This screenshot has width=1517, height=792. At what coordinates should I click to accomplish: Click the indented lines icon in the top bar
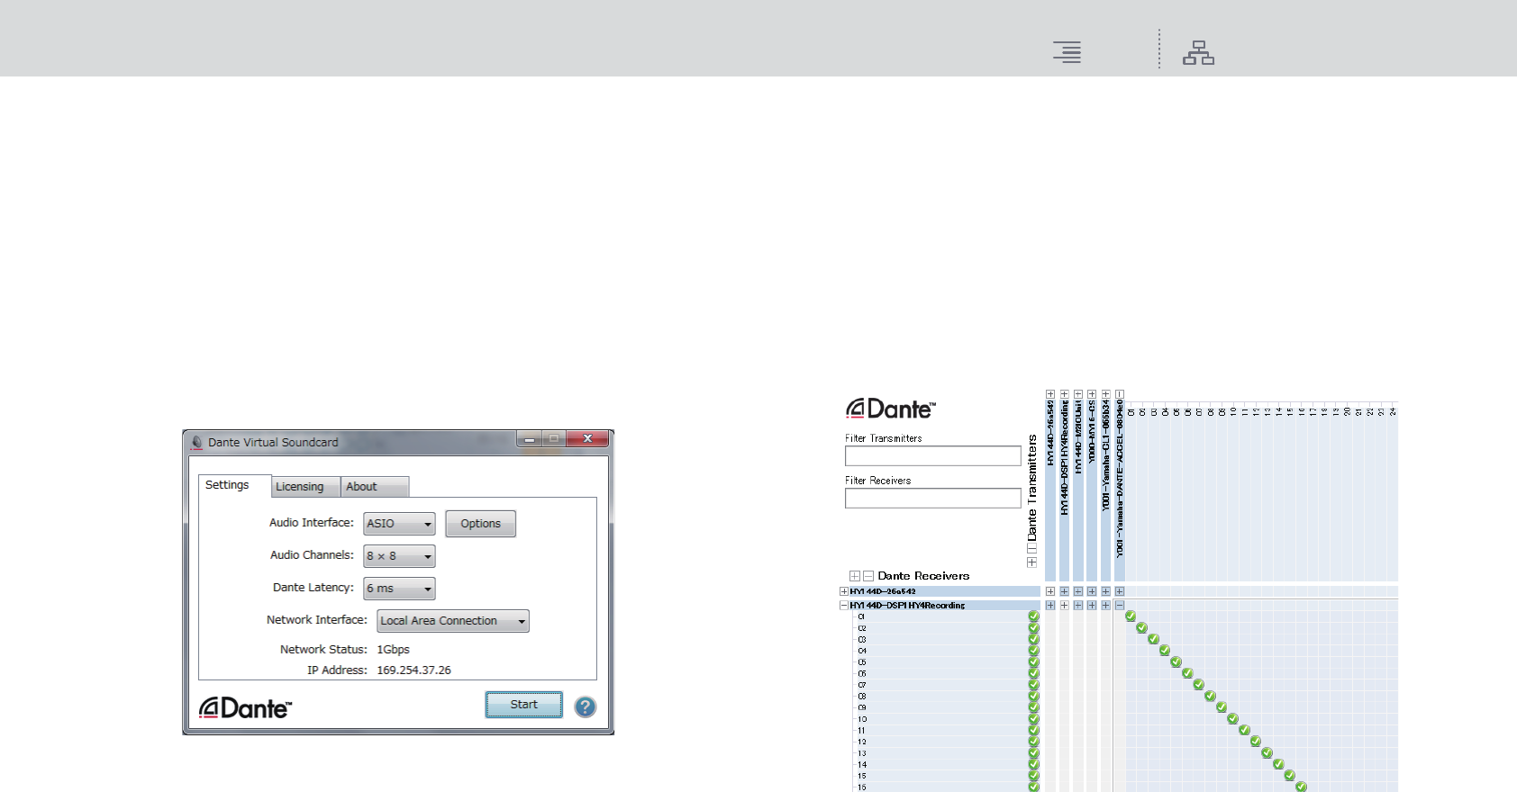click(x=1067, y=52)
